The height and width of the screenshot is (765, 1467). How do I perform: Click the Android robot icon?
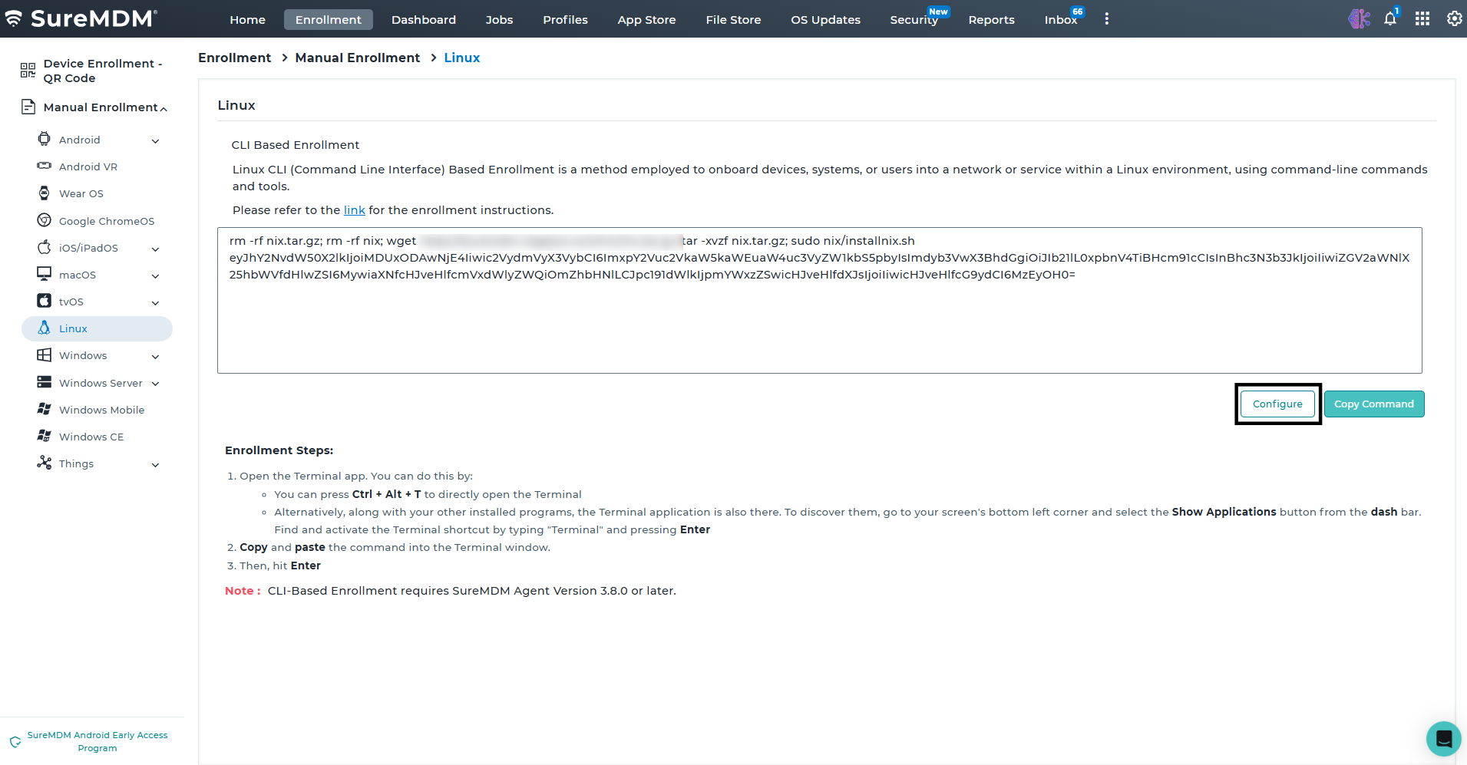coord(45,139)
